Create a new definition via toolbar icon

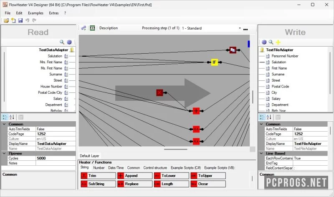click(x=13, y=20)
